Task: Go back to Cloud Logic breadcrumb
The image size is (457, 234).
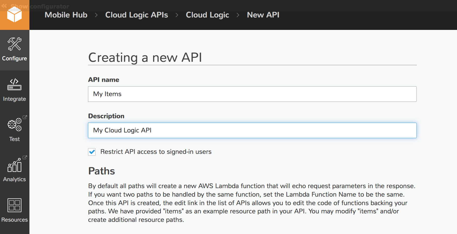Action: (207, 15)
